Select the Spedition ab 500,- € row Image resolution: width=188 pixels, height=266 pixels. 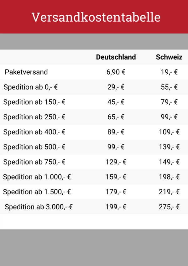click(94, 147)
